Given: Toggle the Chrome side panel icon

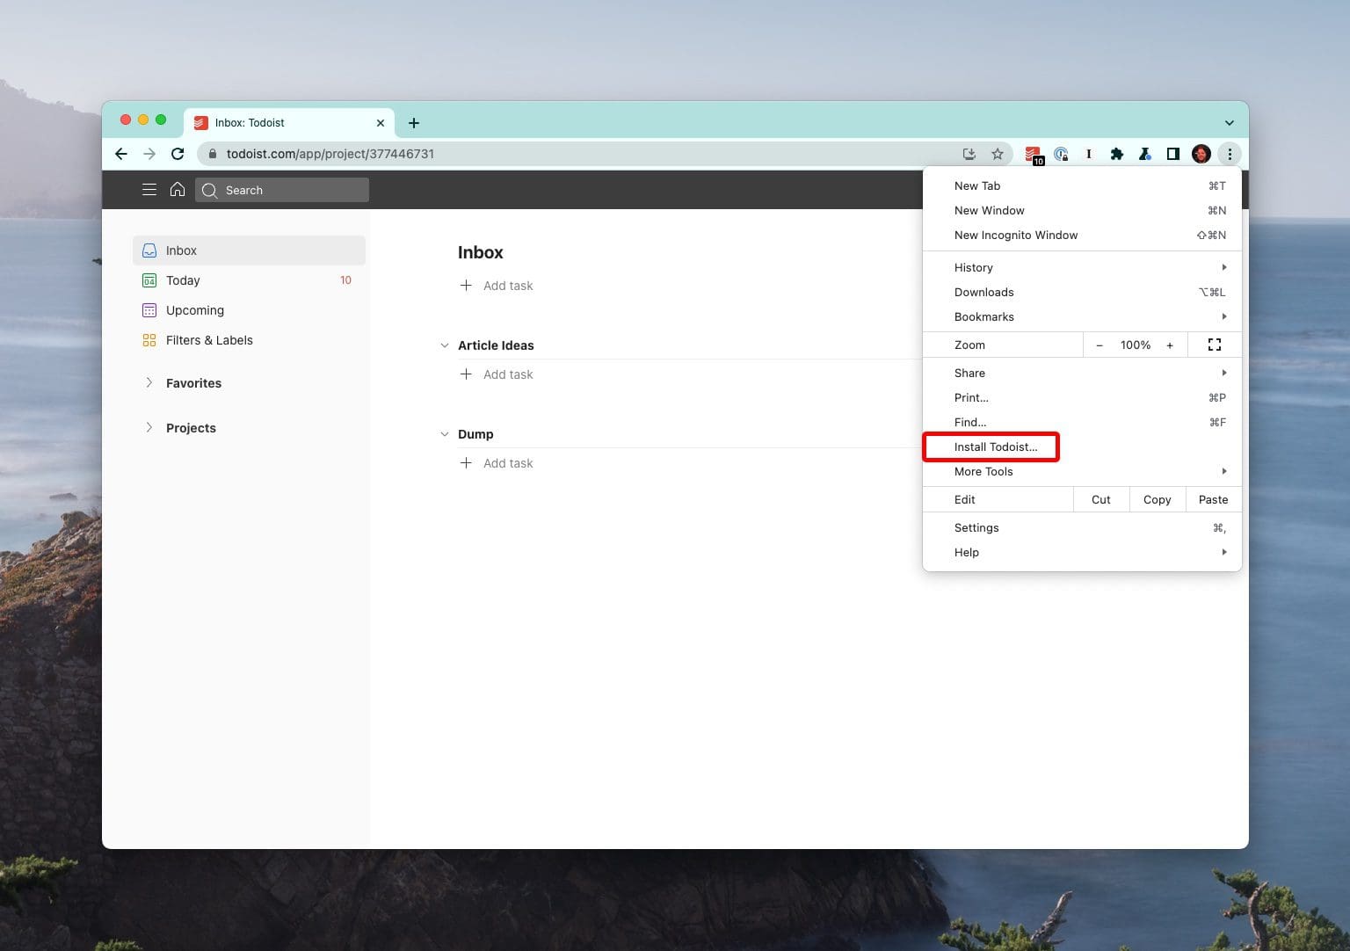Looking at the screenshot, I should pos(1173,154).
